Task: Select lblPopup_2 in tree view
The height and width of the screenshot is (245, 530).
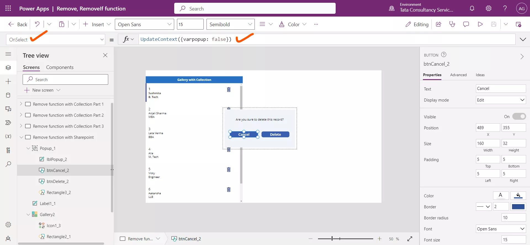Action: tap(57, 159)
